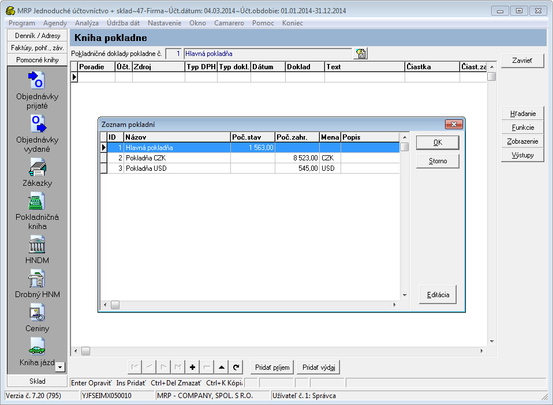
Task: Open Pokladničná kniha sidebar icon
Action: click(37, 201)
